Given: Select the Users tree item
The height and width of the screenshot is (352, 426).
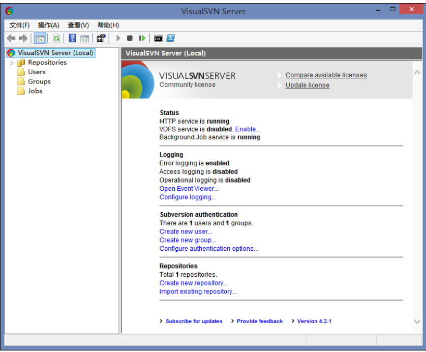Looking at the screenshot, I should point(37,72).
